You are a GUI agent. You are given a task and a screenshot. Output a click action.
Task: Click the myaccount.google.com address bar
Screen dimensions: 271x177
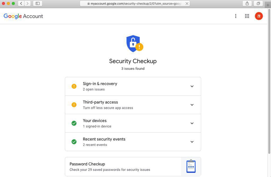[x=135, y=3]
